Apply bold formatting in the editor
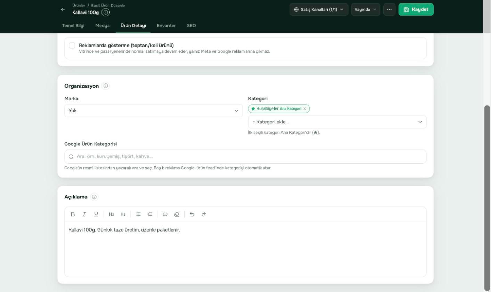Screen dimensions: 491x292 pyautogui.click(x=73, y=214)
